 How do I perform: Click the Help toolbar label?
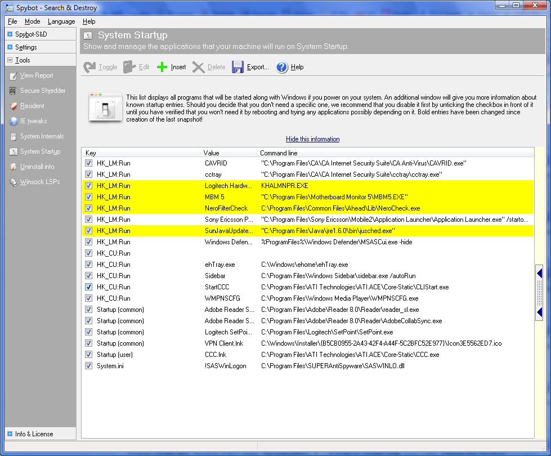point(297,67)
